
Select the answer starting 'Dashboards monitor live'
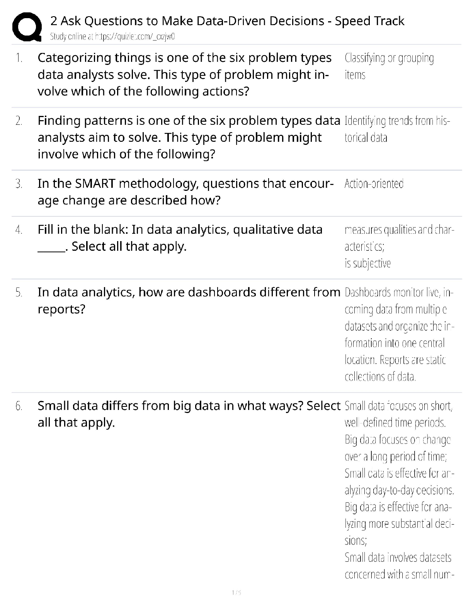[x=399, y=334]
